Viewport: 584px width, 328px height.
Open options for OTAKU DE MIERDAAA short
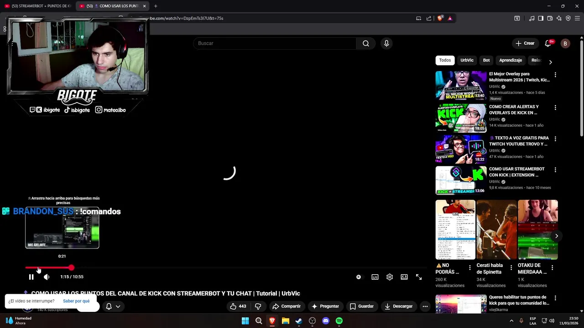pyautogui.click(x=552, y=268)
